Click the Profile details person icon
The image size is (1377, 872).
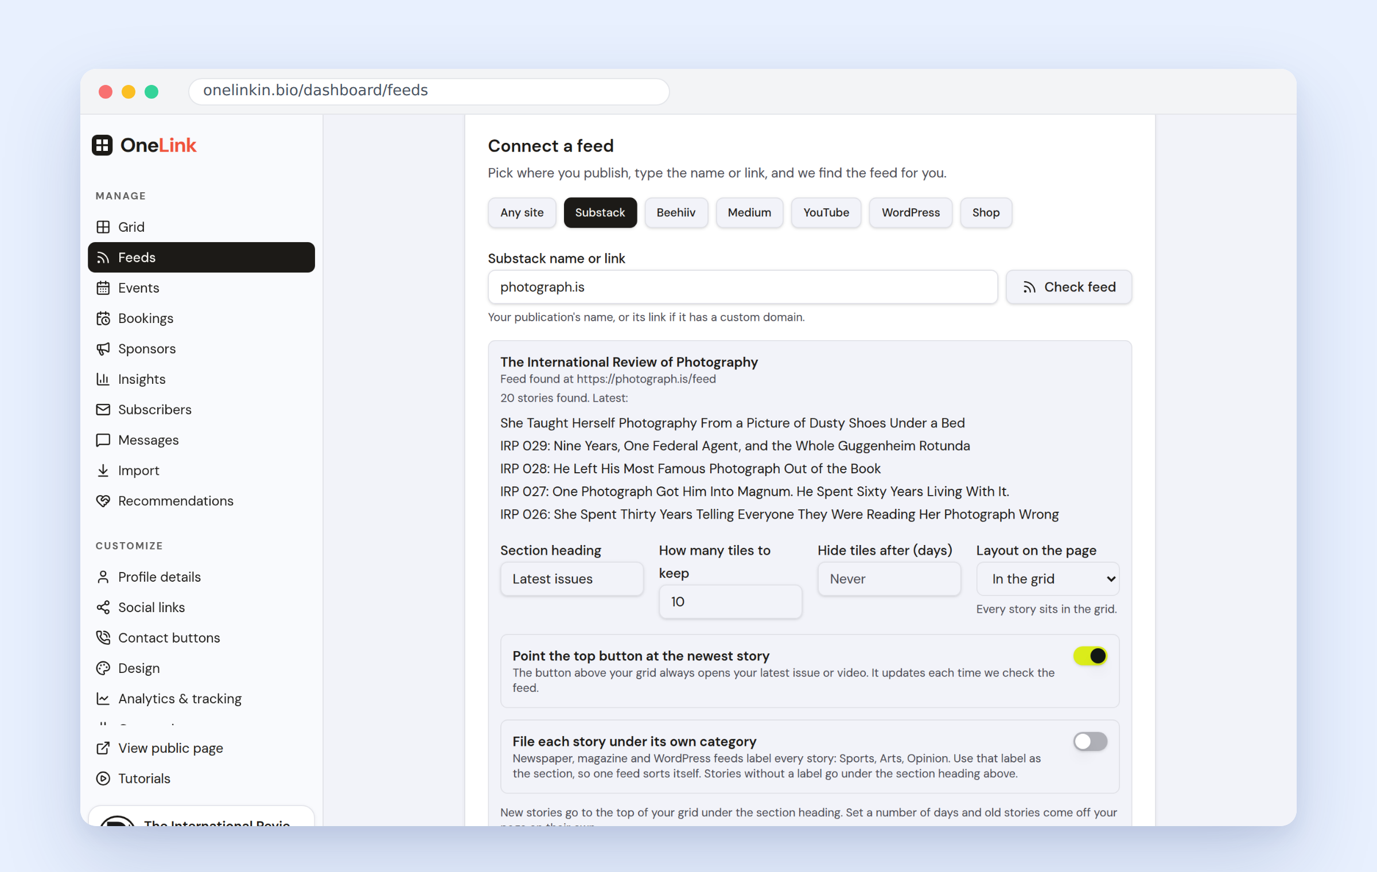(103, 577)
